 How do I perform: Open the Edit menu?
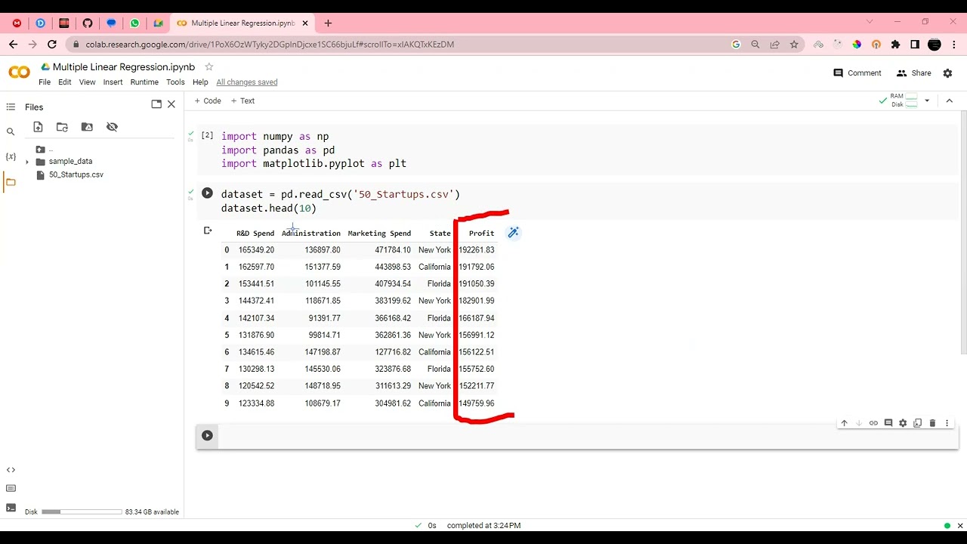click(65, 82)
